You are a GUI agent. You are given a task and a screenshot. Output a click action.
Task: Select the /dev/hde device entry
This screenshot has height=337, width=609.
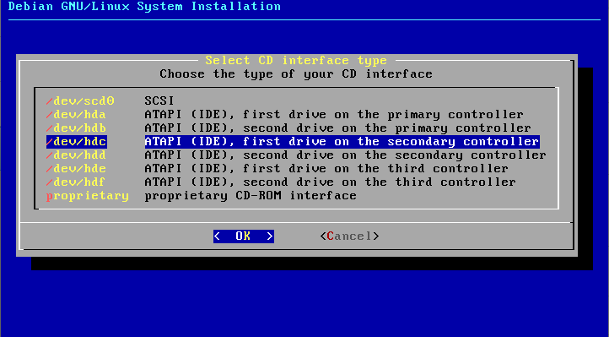pos(76,168)
